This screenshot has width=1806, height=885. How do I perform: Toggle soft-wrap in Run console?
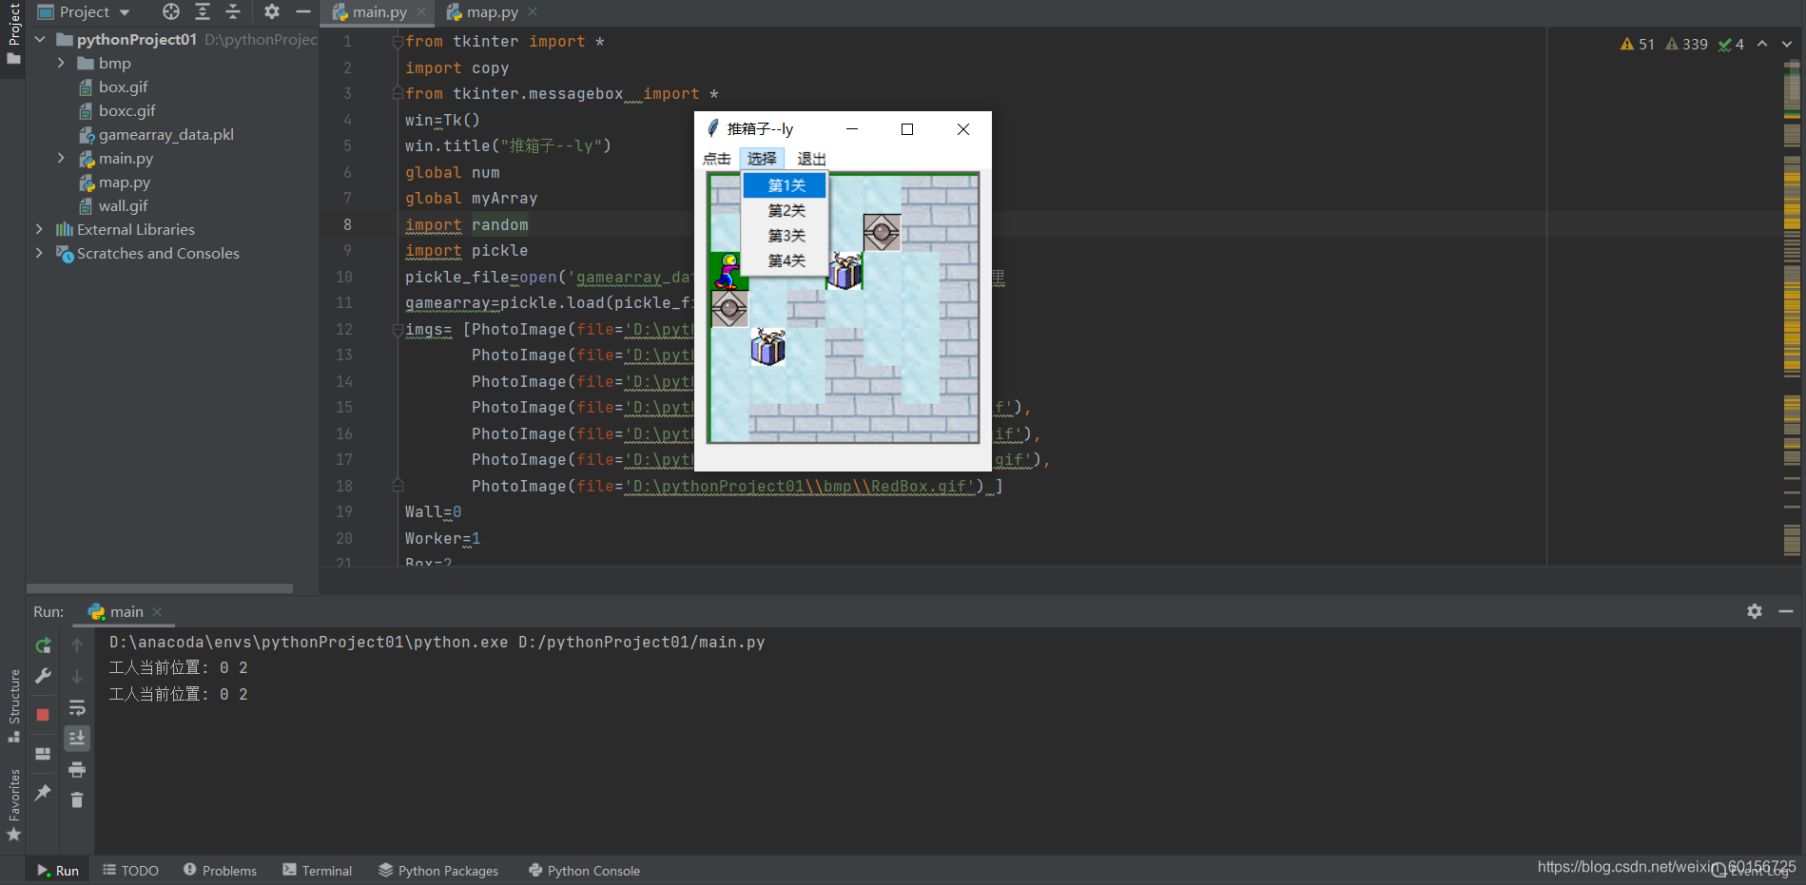click(x=77, y=707)
